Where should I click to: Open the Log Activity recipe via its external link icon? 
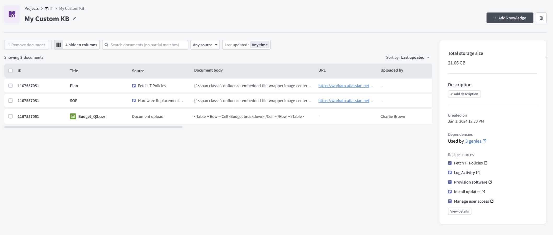point(478,172)
